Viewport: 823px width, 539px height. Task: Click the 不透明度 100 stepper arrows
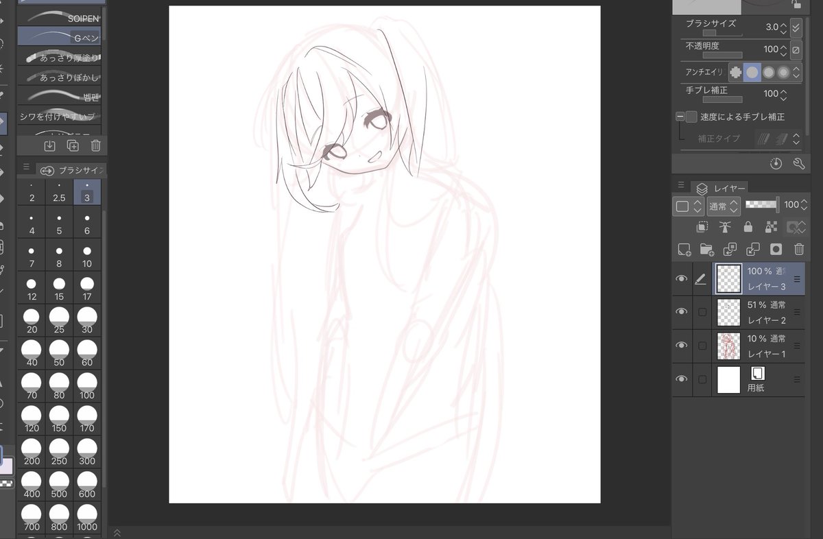click(x=784, y=49)
